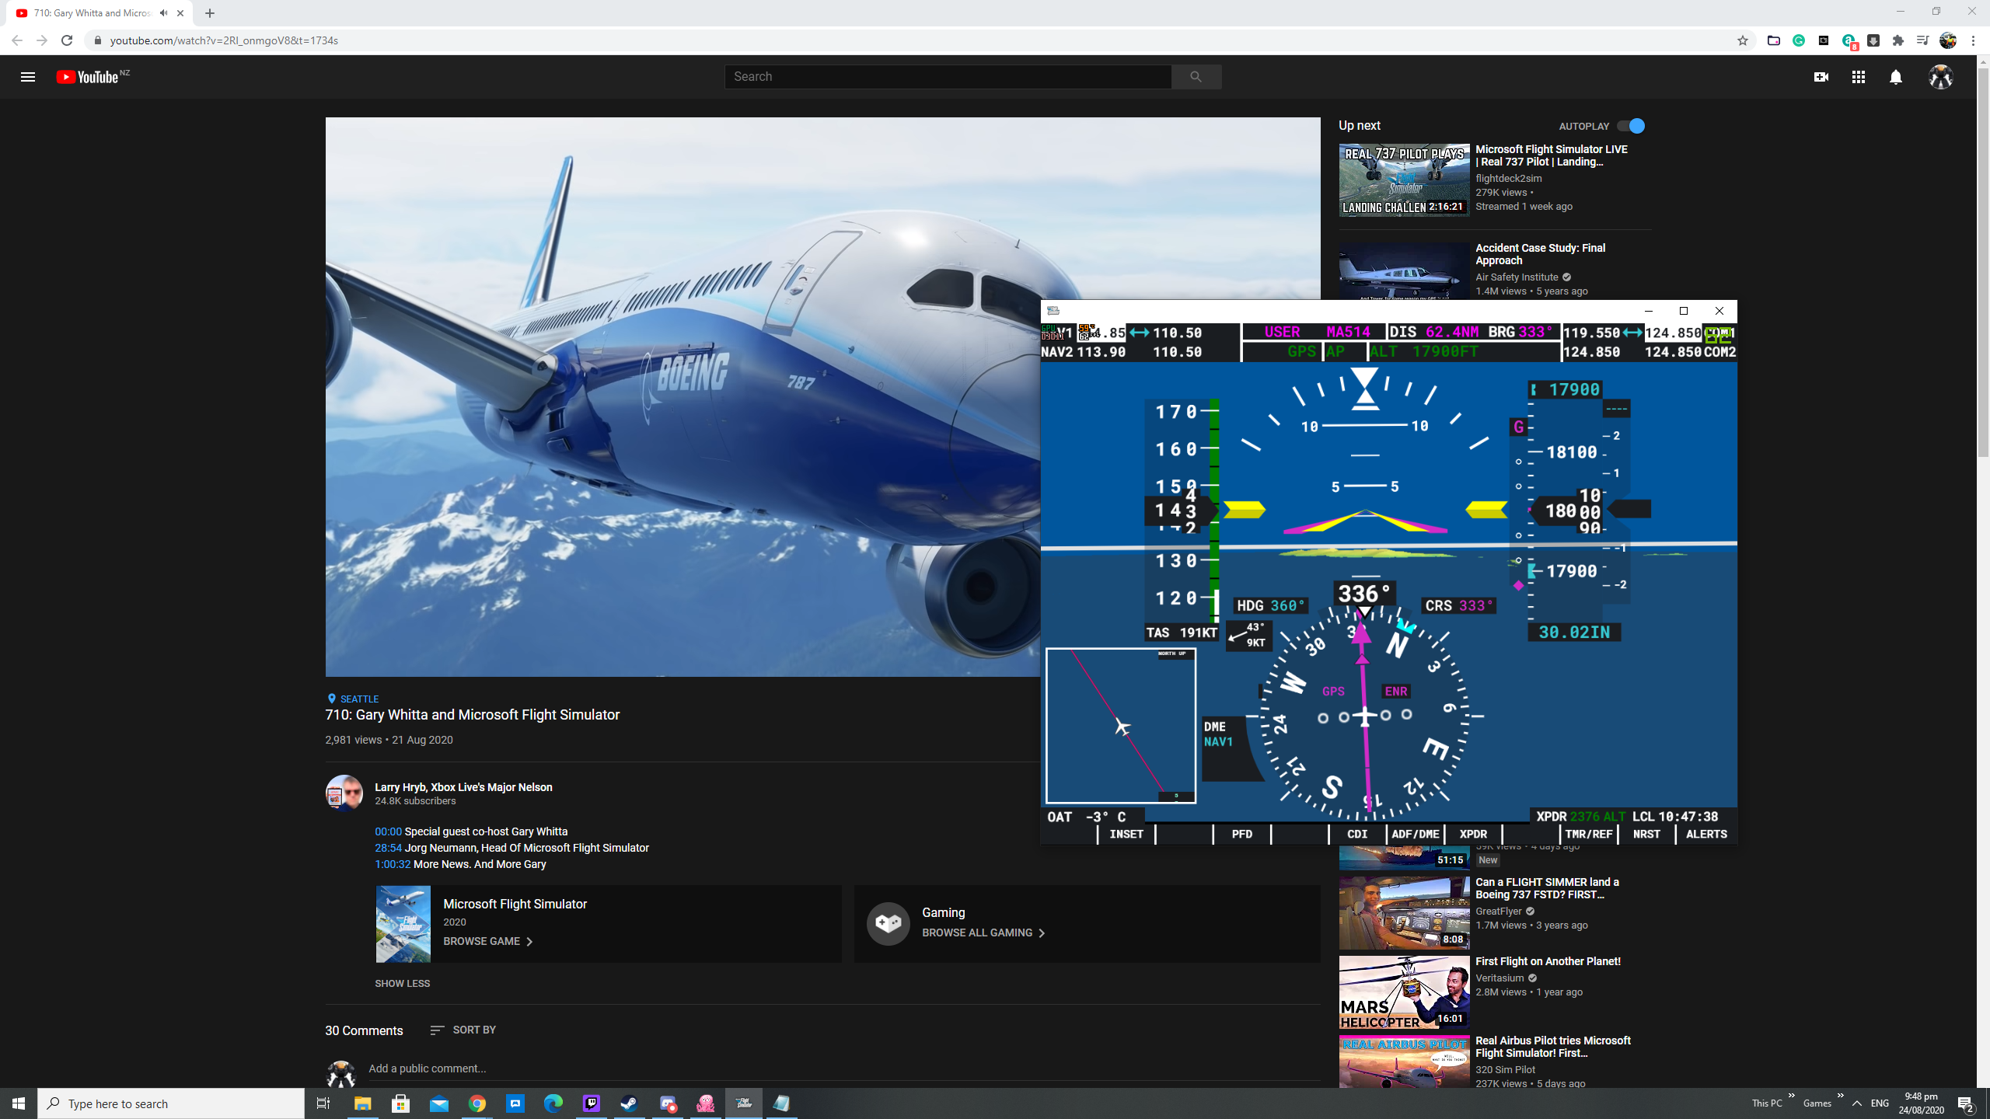The width and height of the screenshot is (1990, 1119).
Task: Click the Add a public comment field
Action: [x=844, y=1068]
